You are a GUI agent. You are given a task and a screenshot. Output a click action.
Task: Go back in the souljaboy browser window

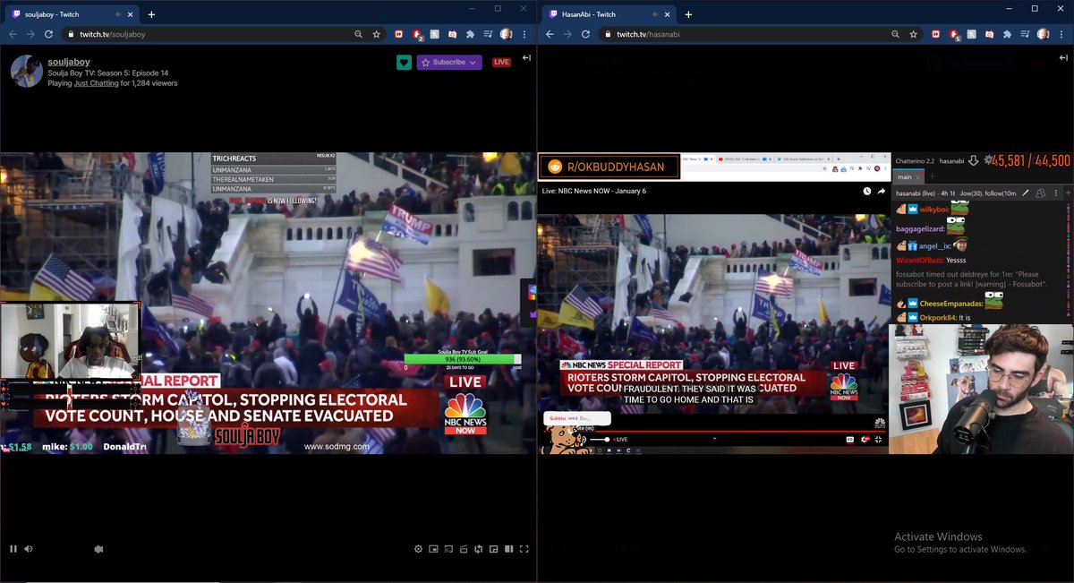coord(13,34)
